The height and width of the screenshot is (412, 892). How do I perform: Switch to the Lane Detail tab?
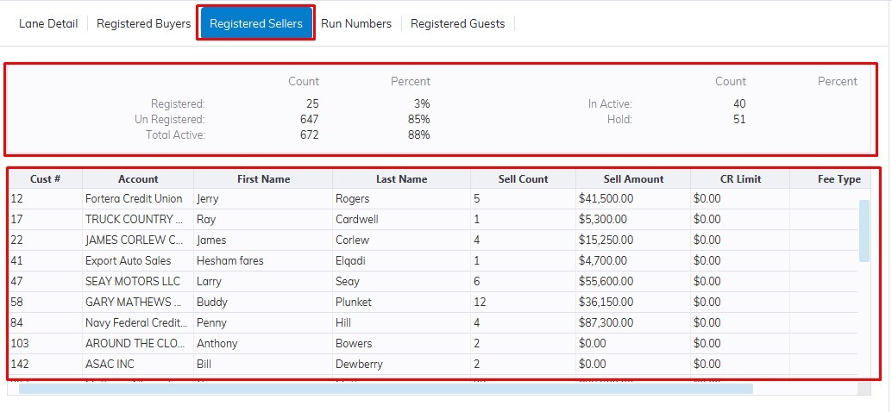pos(48,24)
